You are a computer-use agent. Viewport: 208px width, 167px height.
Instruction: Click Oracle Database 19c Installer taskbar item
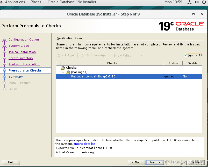click(x=74, y=2)
